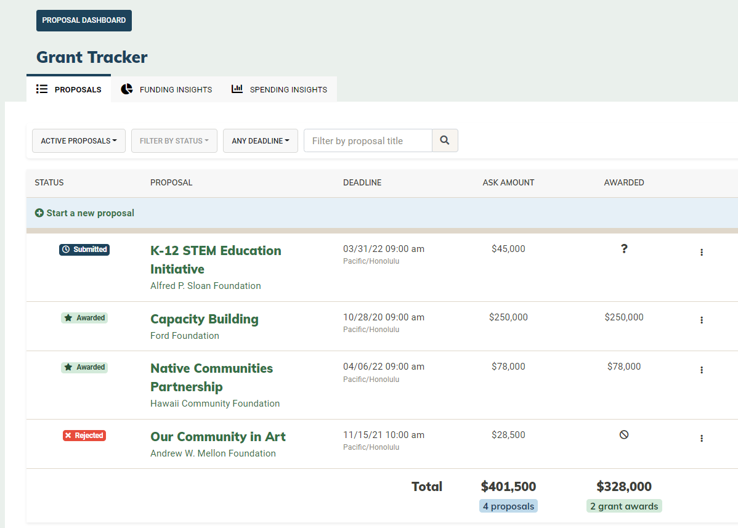Viewport: 738px width, 528px height.
Task: Click the no-entry icon in Our Community in Art's Awarded column
Action: [624, 434]
